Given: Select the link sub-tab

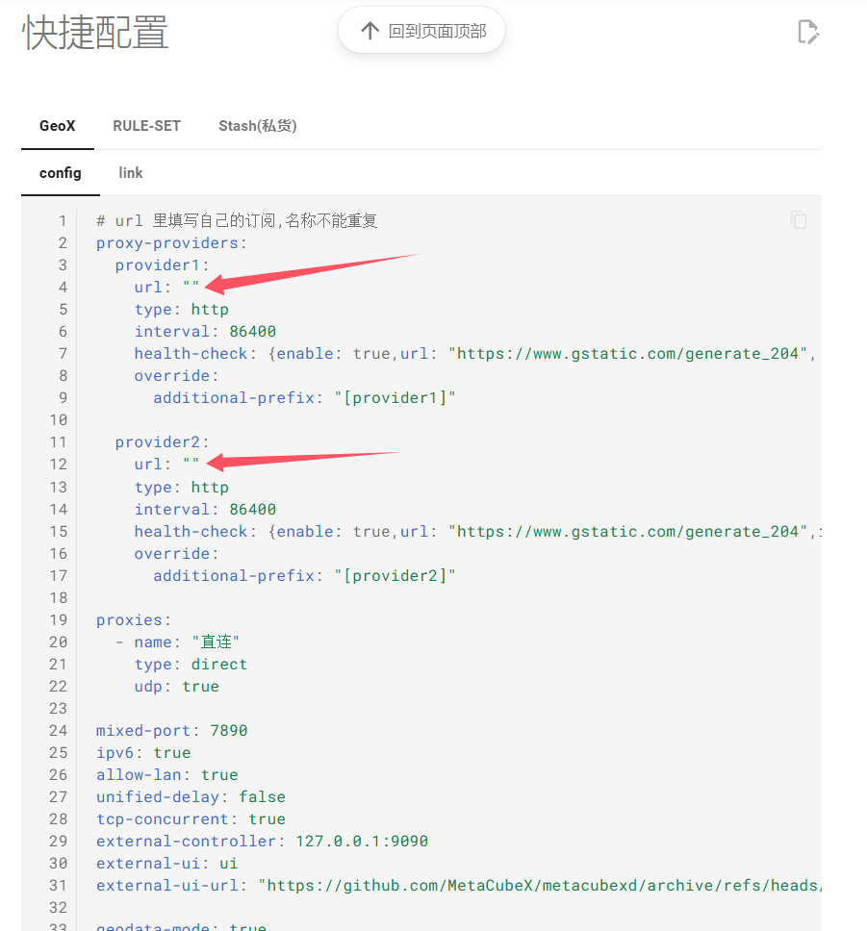Looking at the screenshot, I should pyautogui.click(x=131, y=173).
